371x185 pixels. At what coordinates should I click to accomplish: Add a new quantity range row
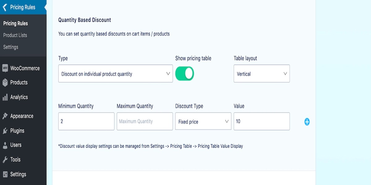point(307,122)
